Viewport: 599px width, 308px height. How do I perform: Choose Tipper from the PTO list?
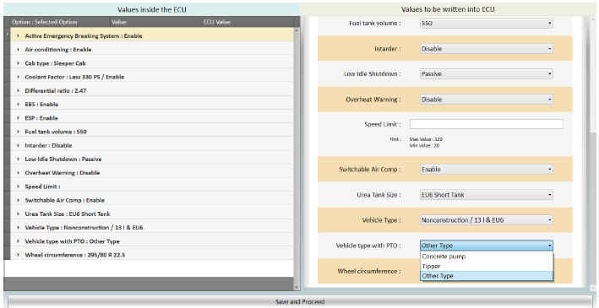pos(487,266)
